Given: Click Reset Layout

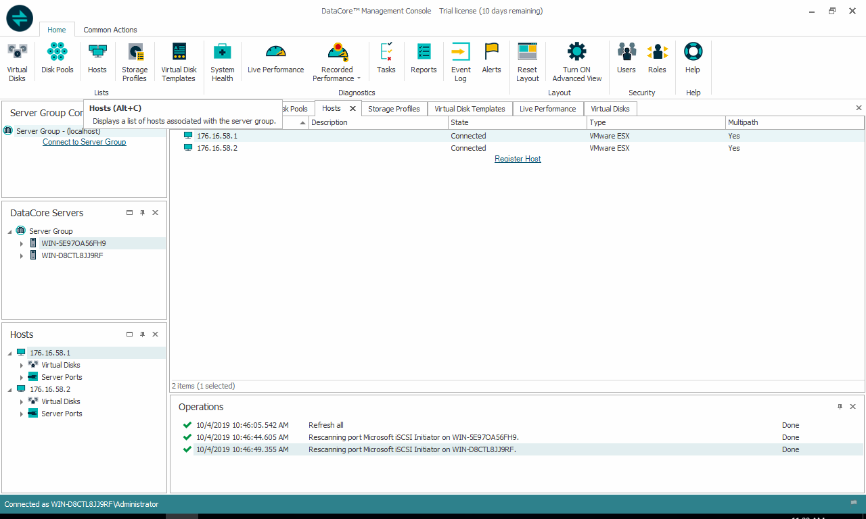Looking at the screenshot, I should (527, 62).
